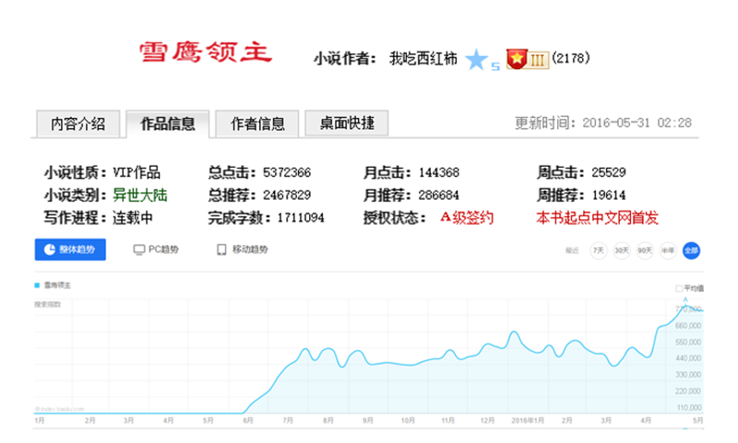Click the 12月 axis label

coord(487,421)
